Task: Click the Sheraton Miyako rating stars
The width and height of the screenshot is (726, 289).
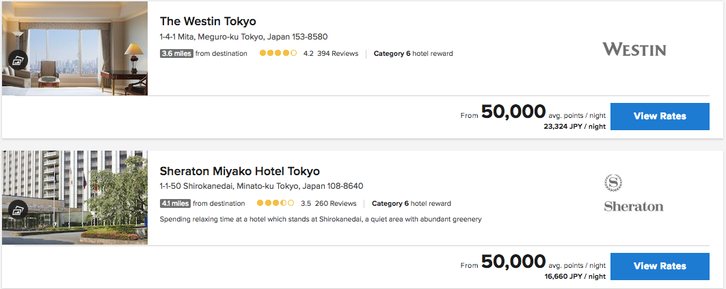Action: point(275,203)
